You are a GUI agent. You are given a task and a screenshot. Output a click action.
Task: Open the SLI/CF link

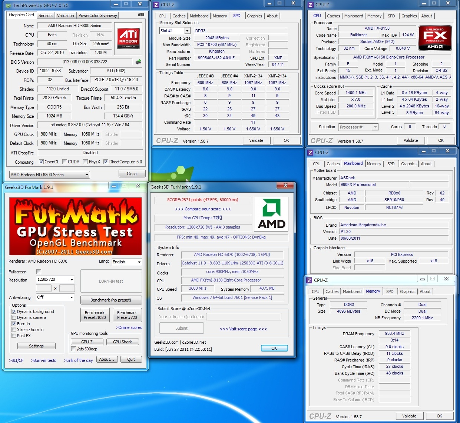tap(16, 360)
